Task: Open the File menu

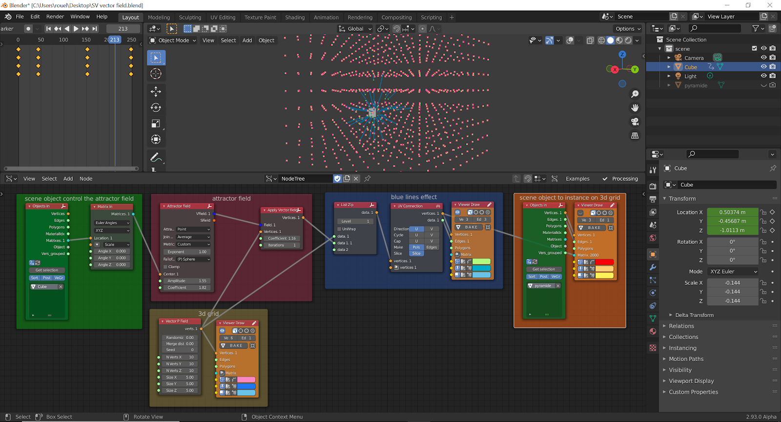Action: 20,17
